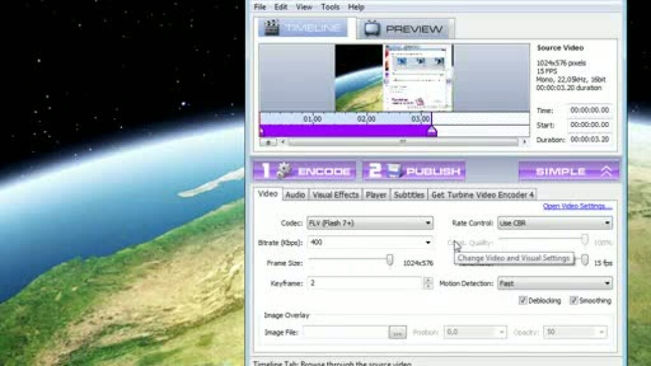Switch to the Audio tab

[x=295, y=195]
